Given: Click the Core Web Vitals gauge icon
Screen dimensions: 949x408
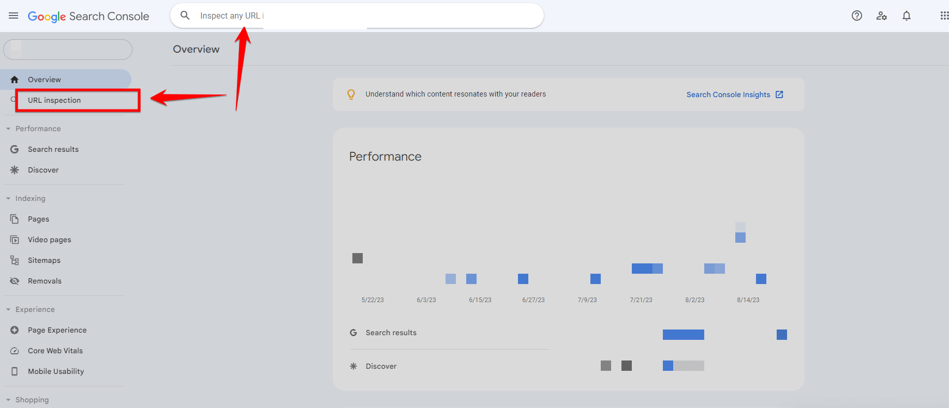Looking at the screenshot, I should (x=14, y=351).
